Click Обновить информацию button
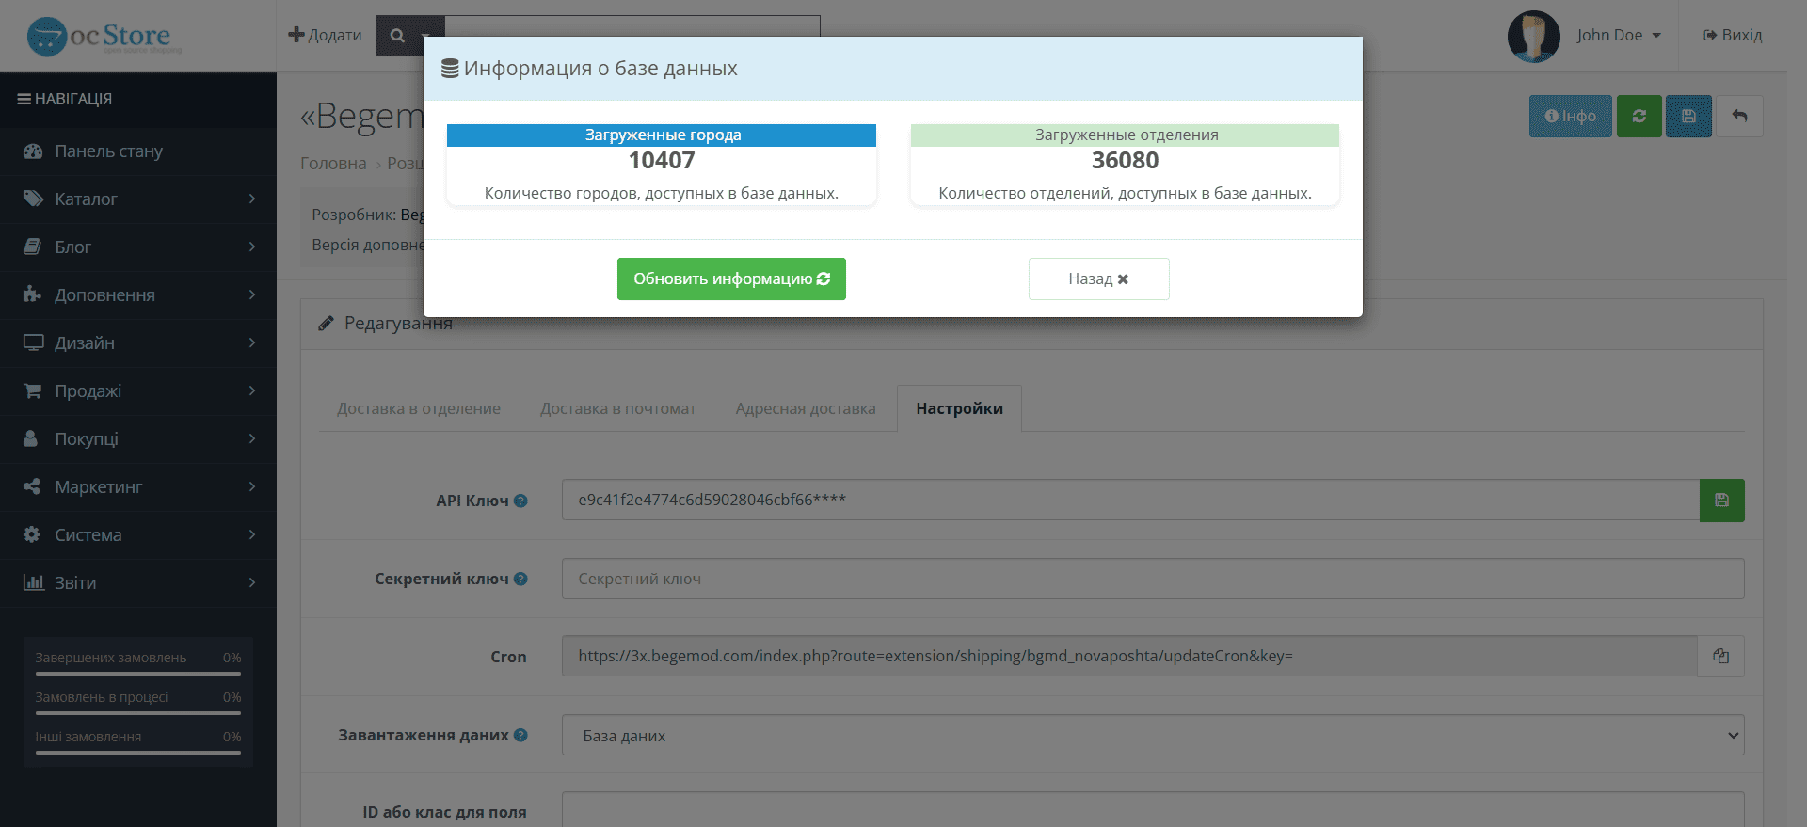The height and width of the screenshot is (827, 1807). [731, 279]
